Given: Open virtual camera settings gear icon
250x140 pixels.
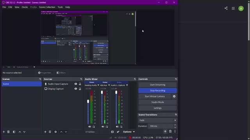Looking at the screenshot, I should click(174, 96).
